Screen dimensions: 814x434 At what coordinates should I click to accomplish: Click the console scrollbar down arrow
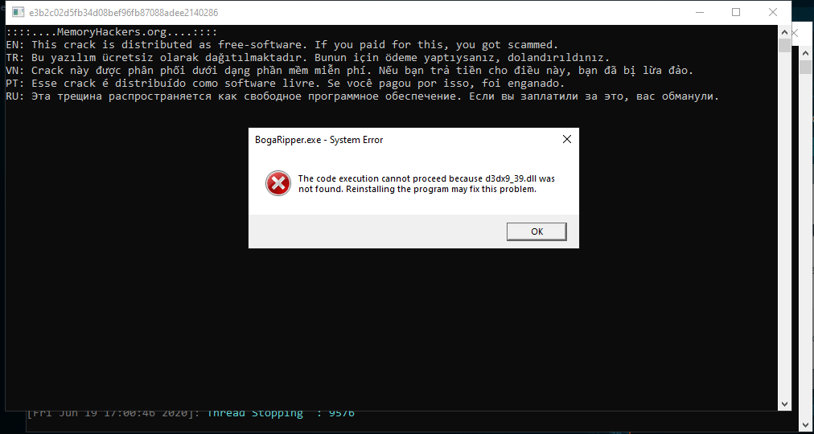[x=784, y=403]
